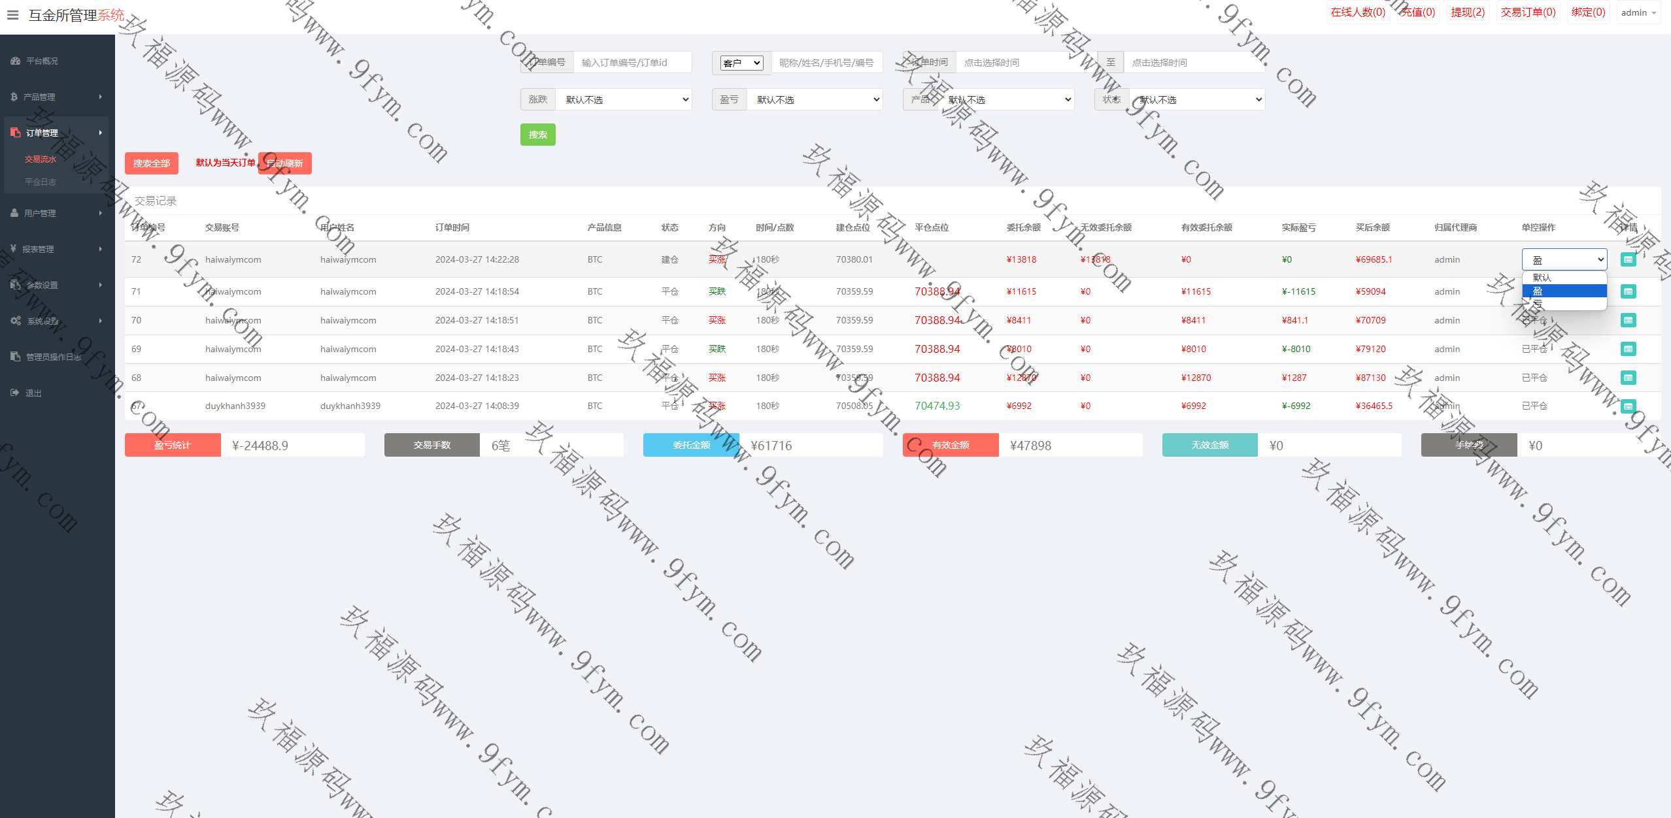Image resolution: width=1671 pixels, height=818 pixels.
Task: Click the order number input field
Action: pyautogui.click(x=632, y=63)
